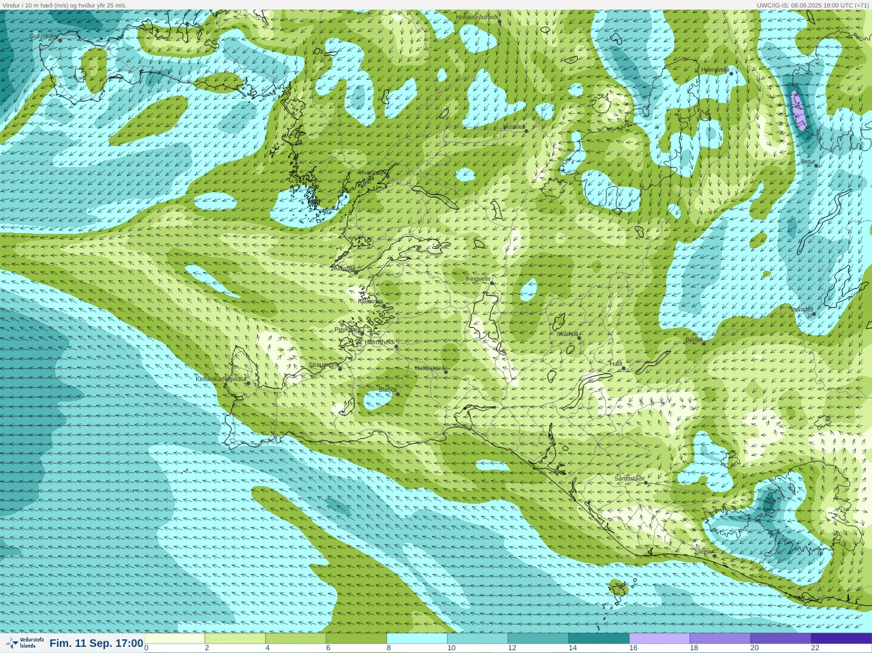872x653 pixels.
Task: Click the Hellisskarð station label
Action: 430,368
